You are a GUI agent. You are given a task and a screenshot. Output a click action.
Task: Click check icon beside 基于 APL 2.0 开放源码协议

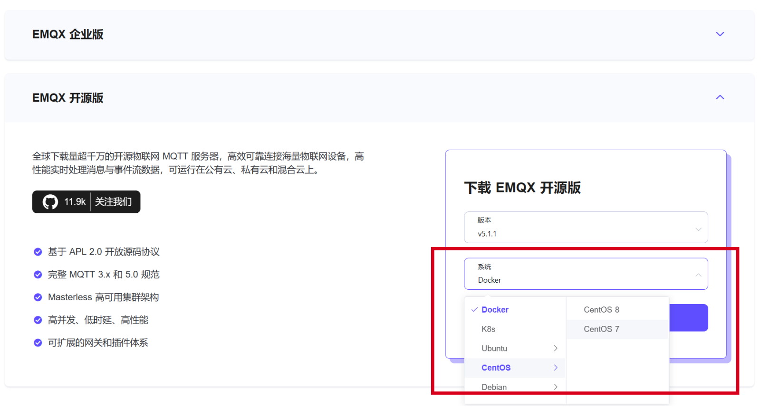click(x=38, y=252)
